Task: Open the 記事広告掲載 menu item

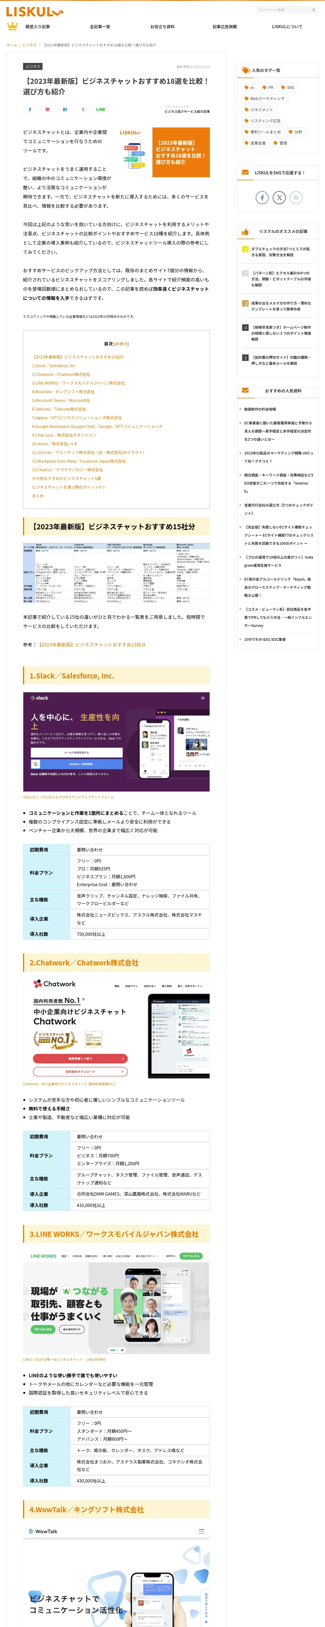Action: click(225, 27)
